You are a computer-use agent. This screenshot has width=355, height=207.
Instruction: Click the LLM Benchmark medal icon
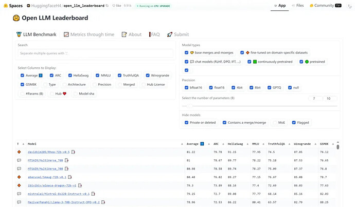click(19, 34)
